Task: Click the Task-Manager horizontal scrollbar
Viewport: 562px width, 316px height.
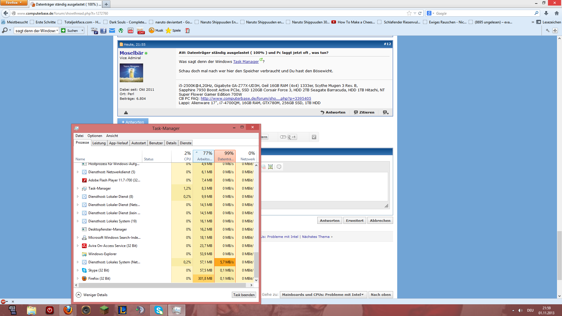Action: coord(162,285)
